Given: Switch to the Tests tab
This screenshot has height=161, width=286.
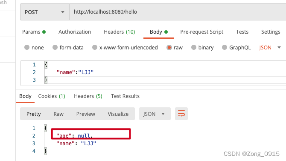Looking at the screenshot, I should tap(242, 32).
